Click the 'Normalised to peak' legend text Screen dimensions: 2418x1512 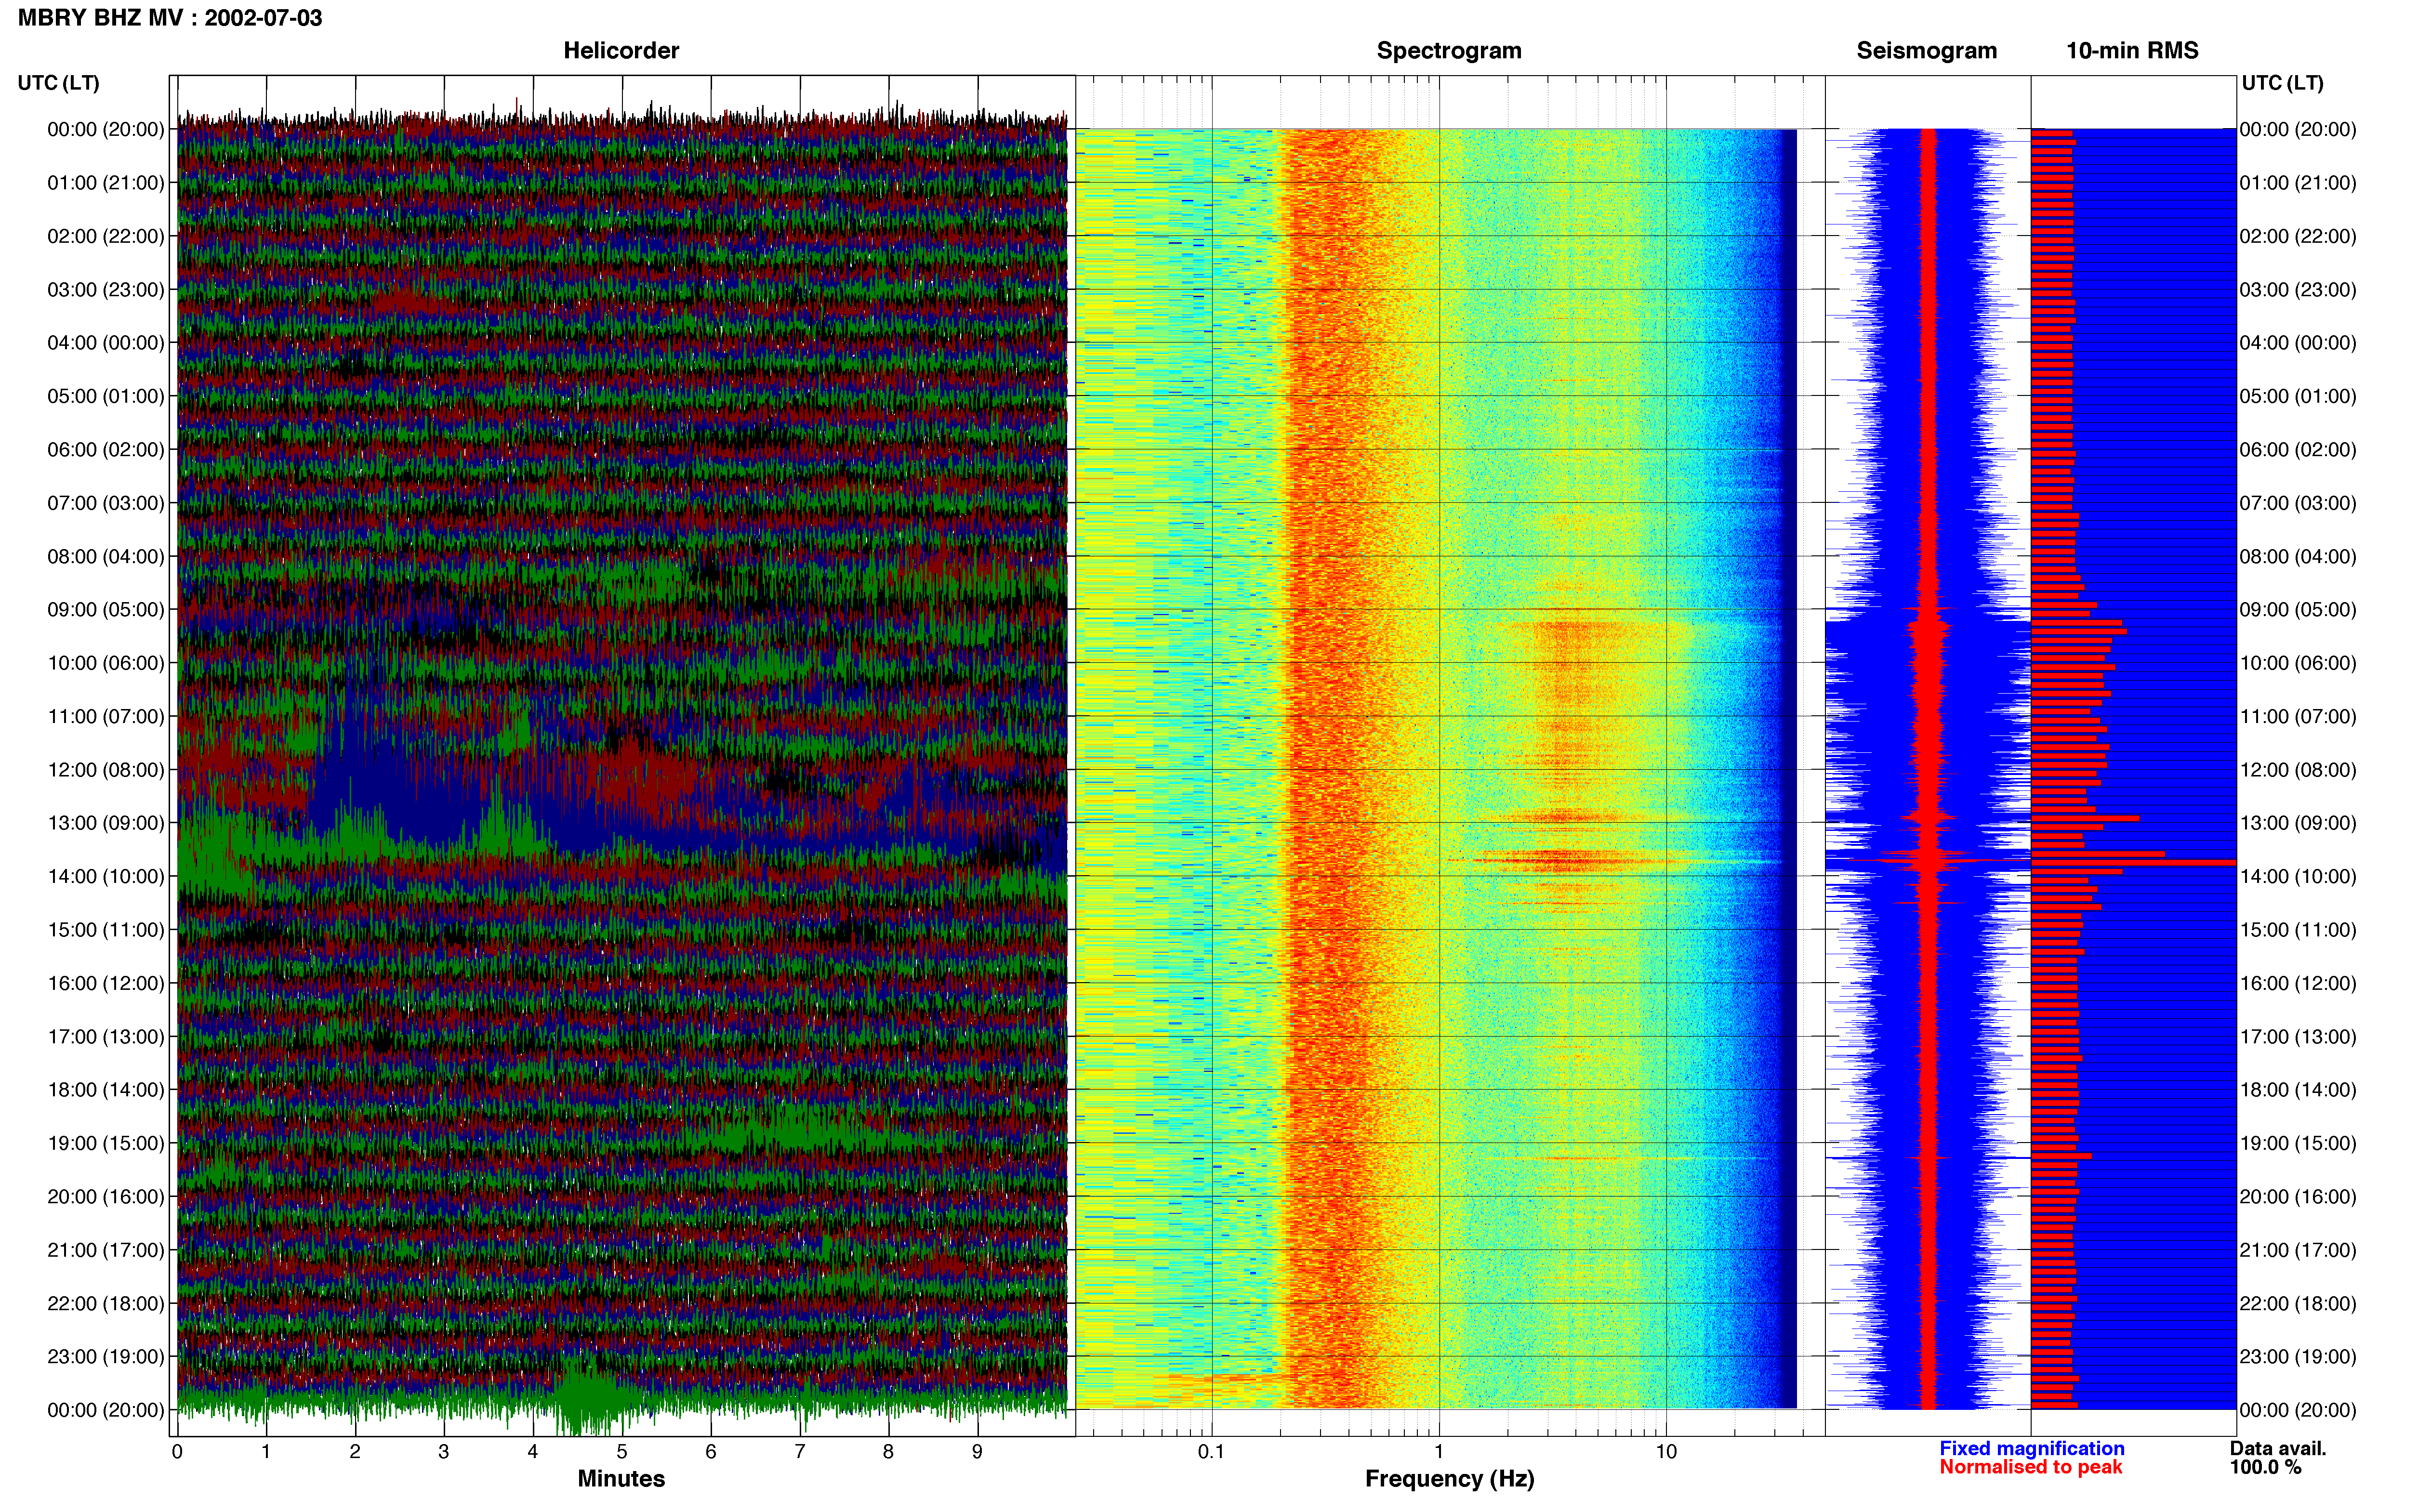point(2030,1467)
